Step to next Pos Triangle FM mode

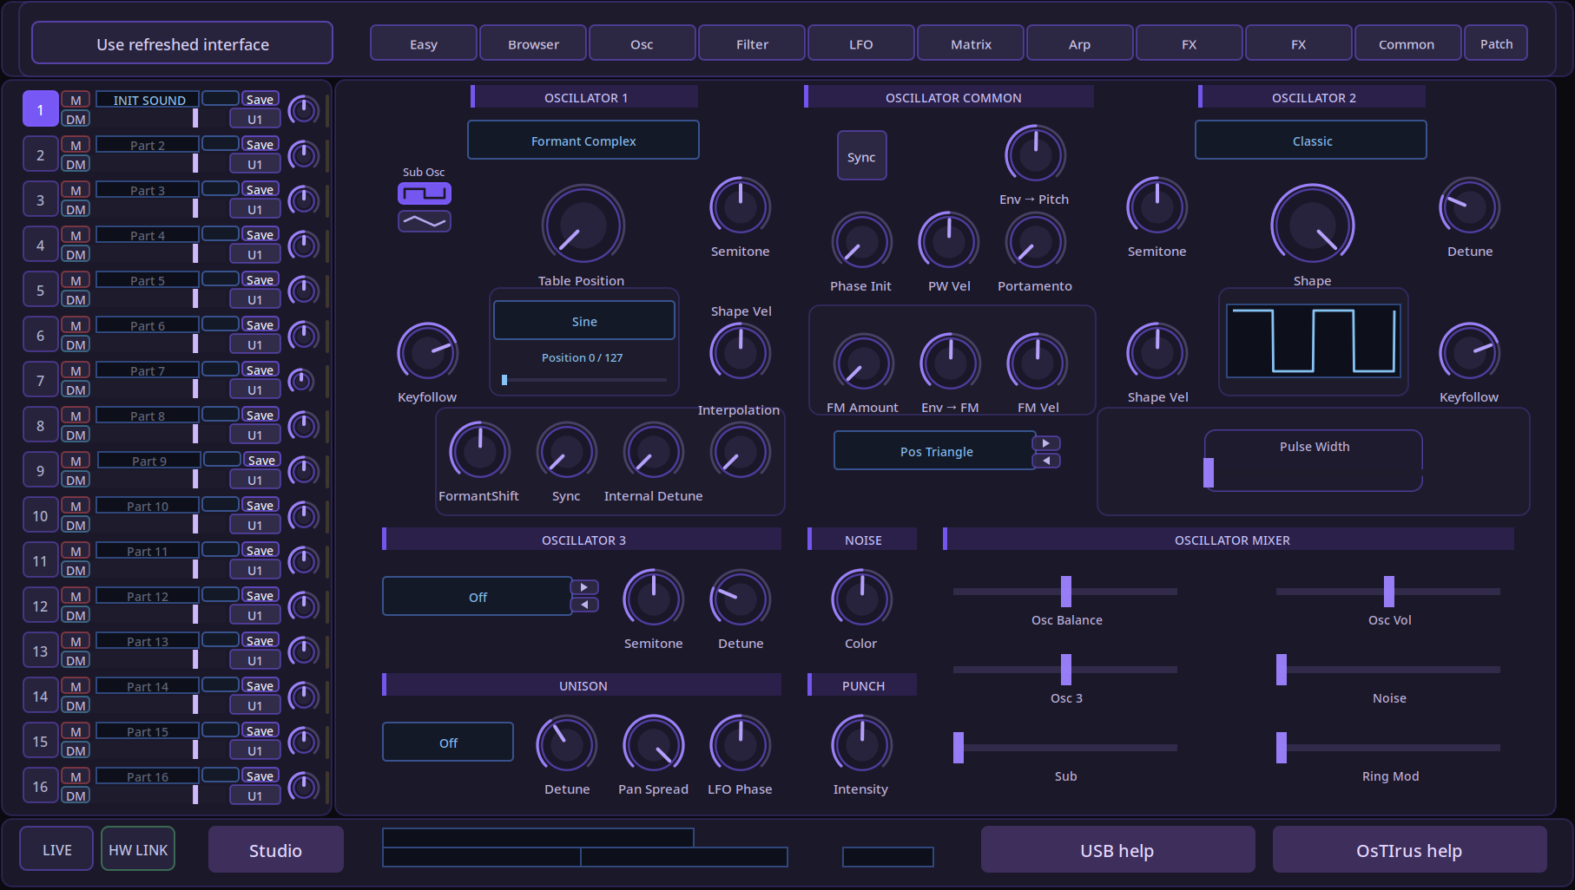(x=1046, y=443)
